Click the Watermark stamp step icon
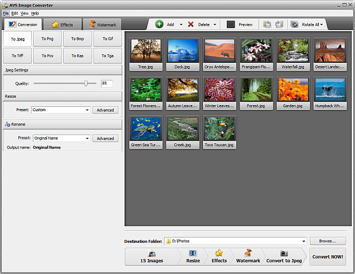This screenshot has width=355, height=274. tap(247, 253)
